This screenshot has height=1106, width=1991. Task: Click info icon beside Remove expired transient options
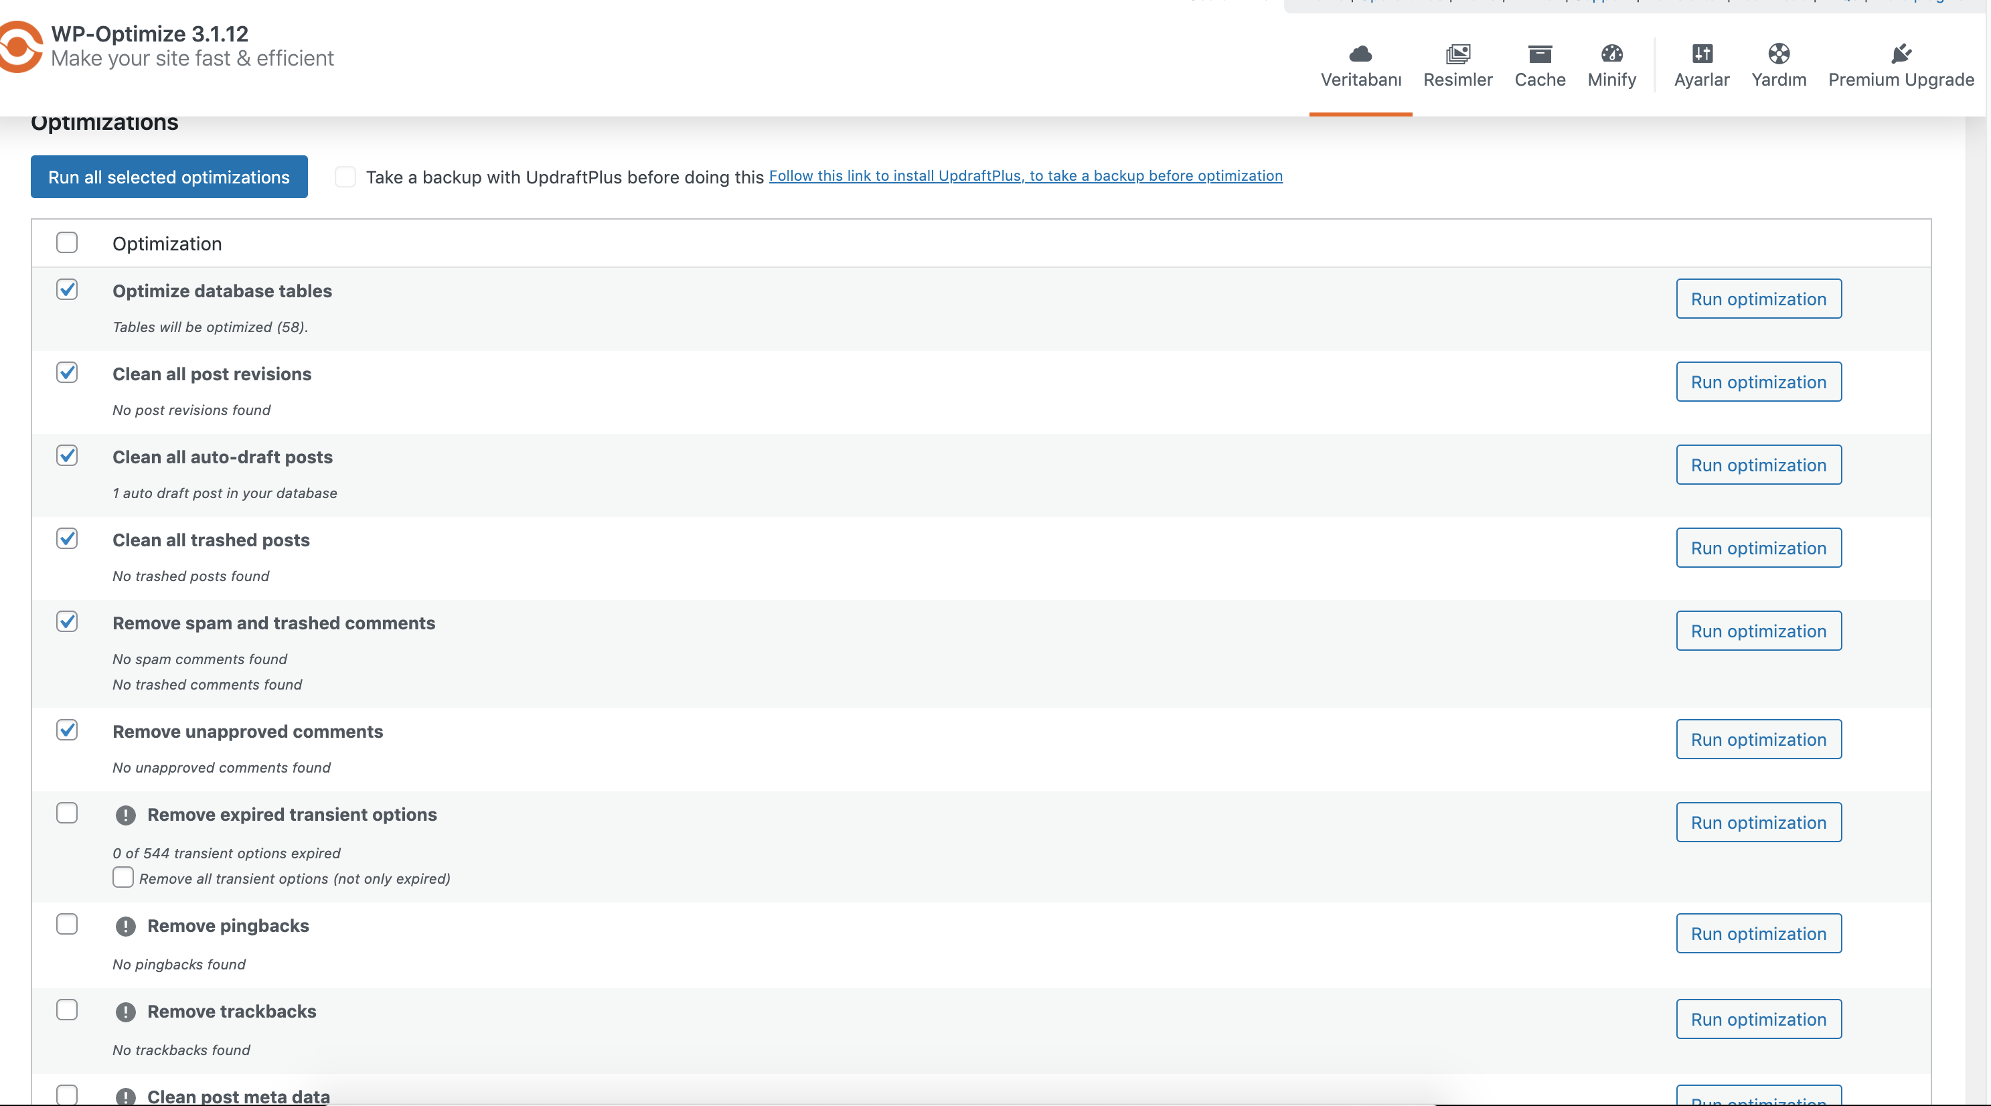coord(125,815)
